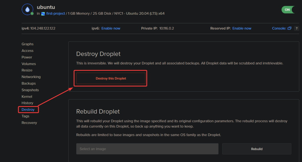Click the Rebuild button

pos(257,149)
